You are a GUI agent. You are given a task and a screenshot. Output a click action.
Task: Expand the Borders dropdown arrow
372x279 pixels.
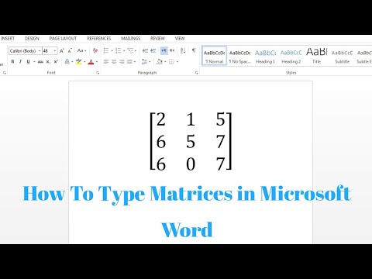pos(177,62)
